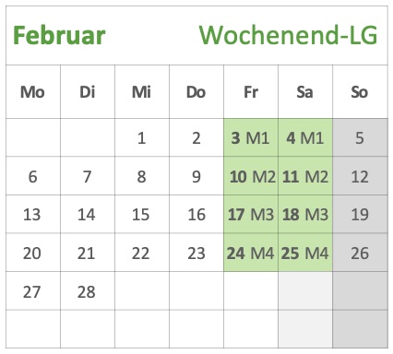393x354 pixels.
Task: Click date 1 on Wednesday
Action: (x=142, y=137)
